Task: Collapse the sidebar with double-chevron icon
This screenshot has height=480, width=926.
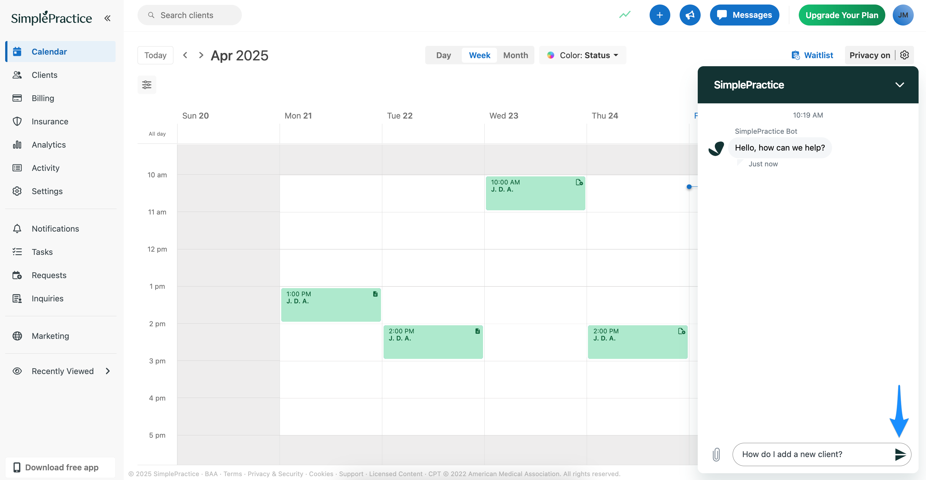Action: click(107, 18)
